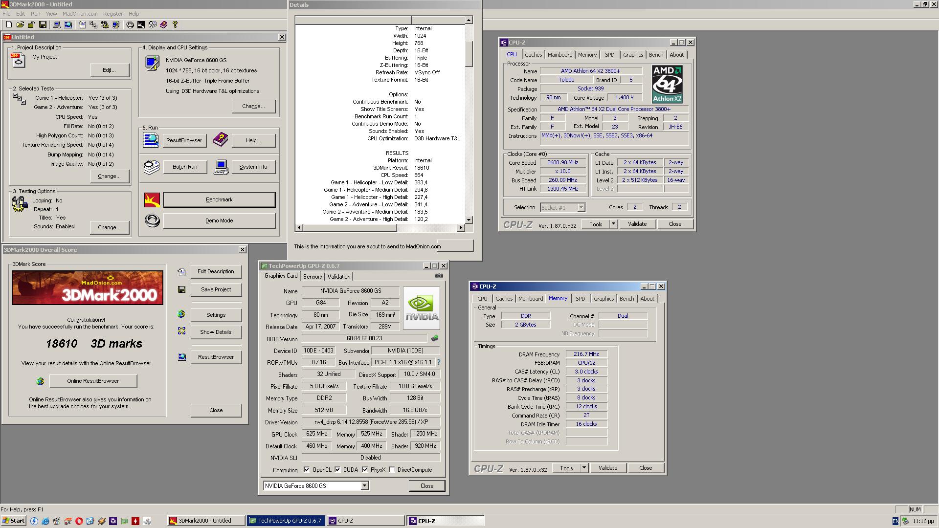Image resolution: width=939 pixels, height=528 pixels.
Task: Open Bench tab in CPU-Z Memory window
Action: (x=626, y=299)
